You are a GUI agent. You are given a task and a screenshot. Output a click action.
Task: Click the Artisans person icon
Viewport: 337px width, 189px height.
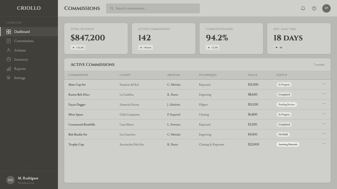9,50
